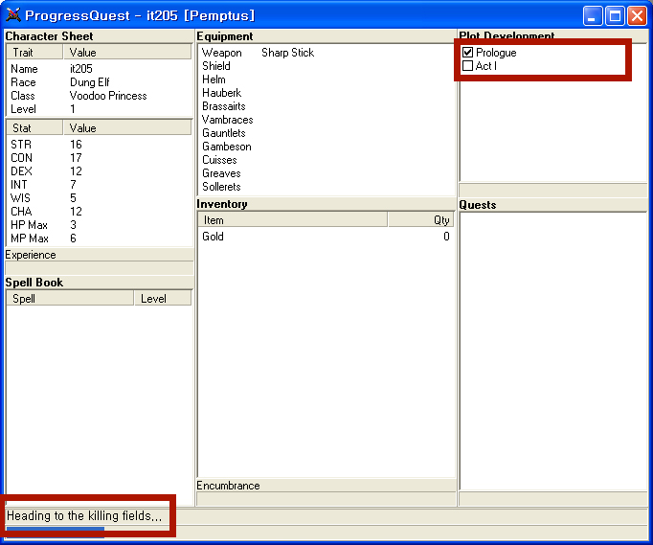The image size is (653, 545).
Task: Select the MP Max stat row
Action: (x=100, y=238)
